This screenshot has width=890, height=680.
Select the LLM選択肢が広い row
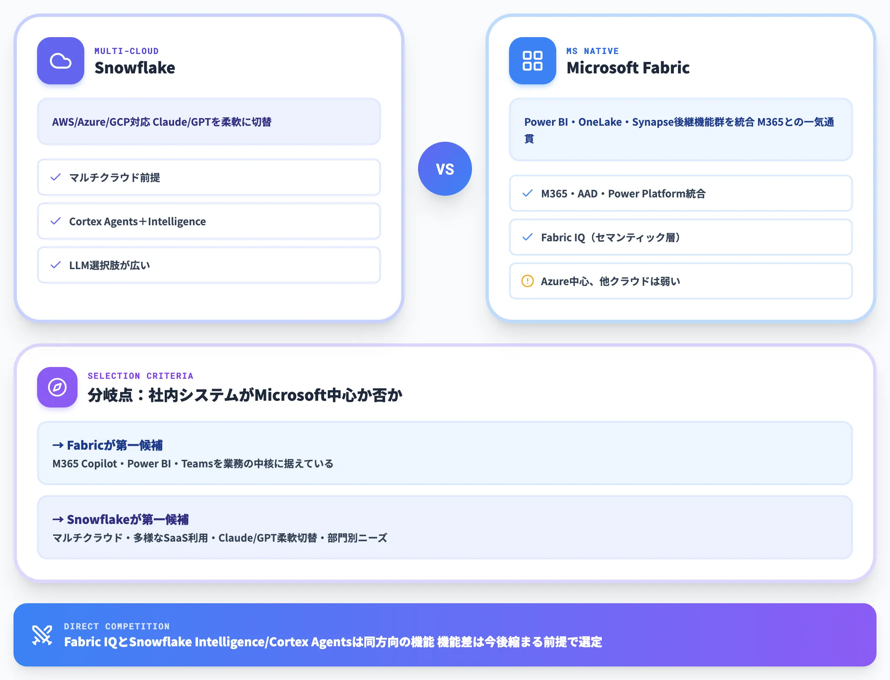tap(209, 265)
